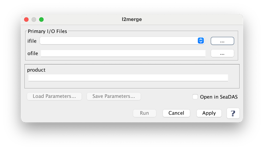Click the Open in SeaDAS label text
This screenshot has height=150, width=264.
(219, 97)
